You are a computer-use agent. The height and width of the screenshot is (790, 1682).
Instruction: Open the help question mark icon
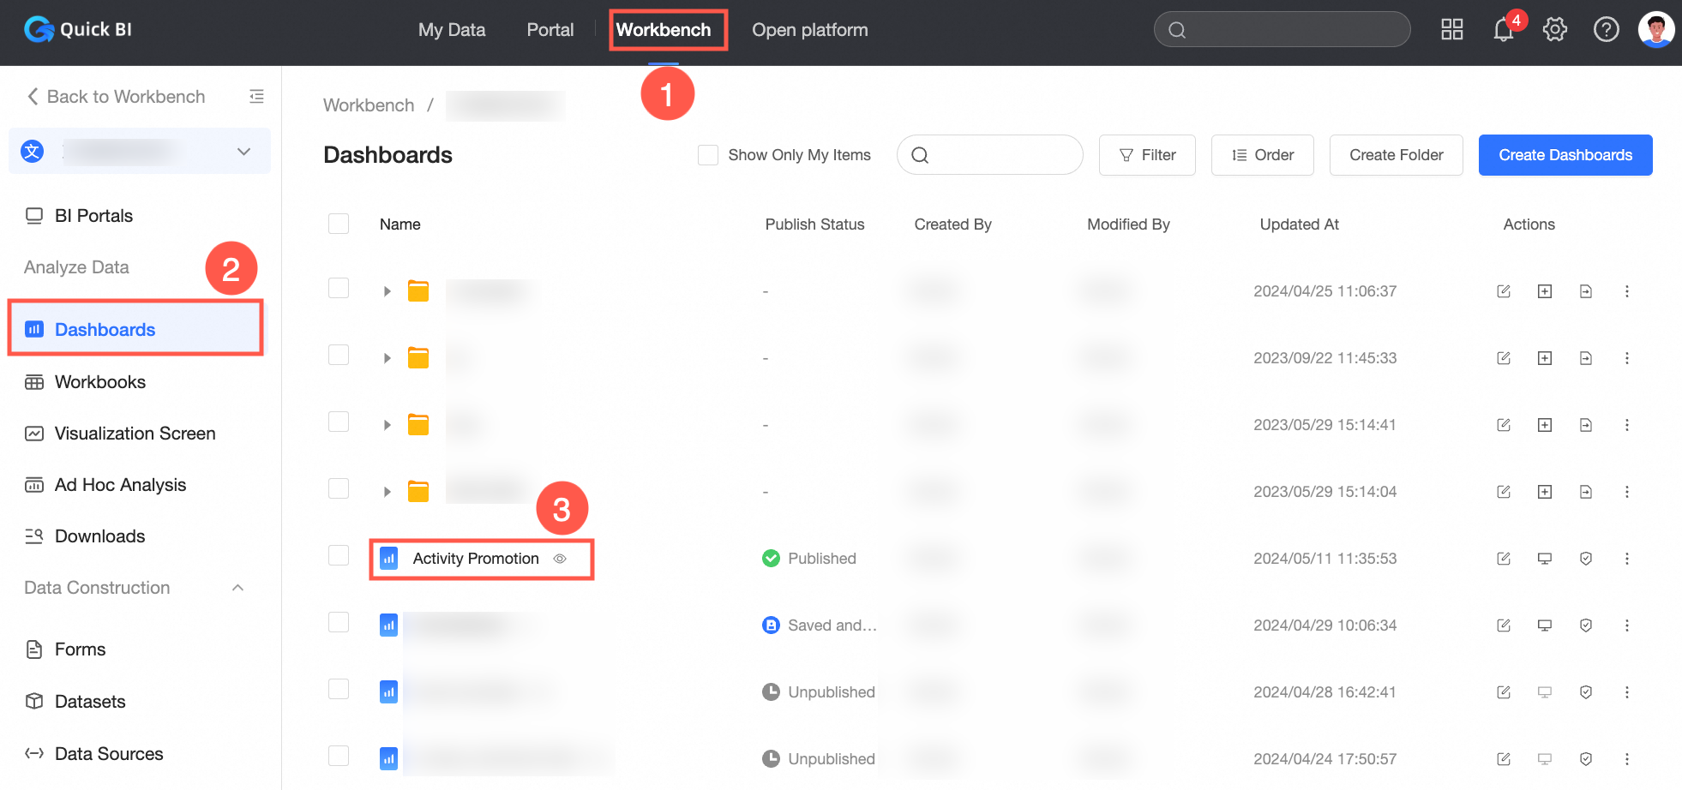[1607, 30]
